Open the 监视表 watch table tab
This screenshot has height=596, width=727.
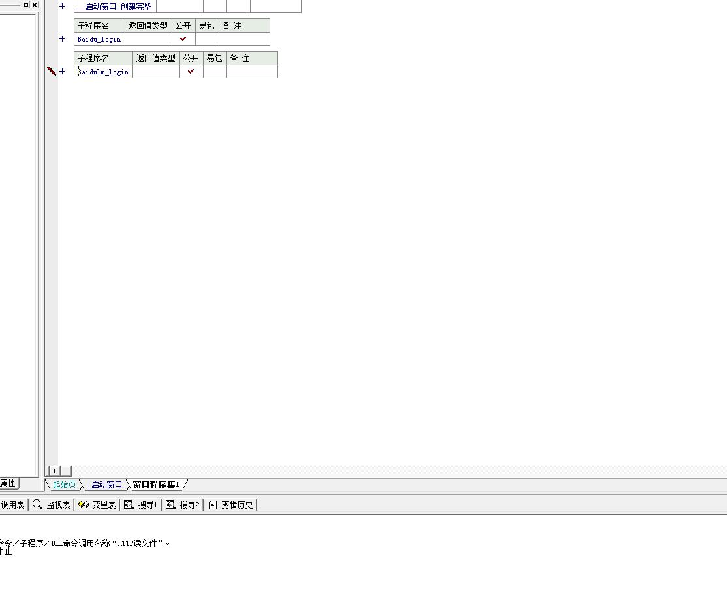pos(52,505)
